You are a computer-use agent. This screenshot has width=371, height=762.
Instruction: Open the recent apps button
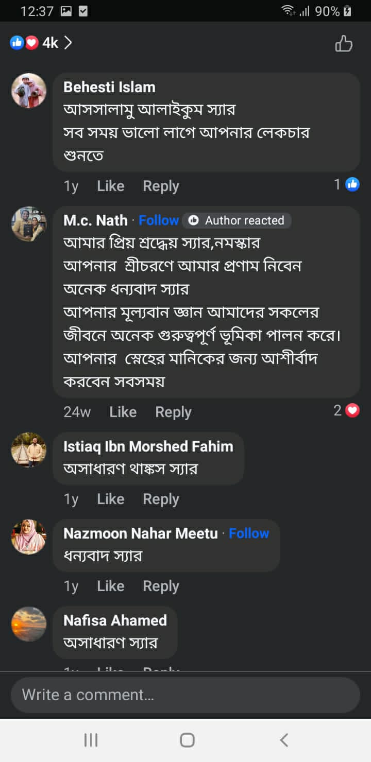click(x=91, y=740)
